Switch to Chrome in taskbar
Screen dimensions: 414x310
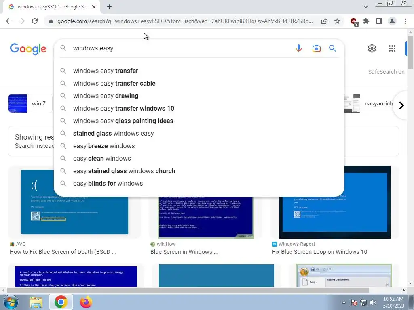tap(61, 302)
